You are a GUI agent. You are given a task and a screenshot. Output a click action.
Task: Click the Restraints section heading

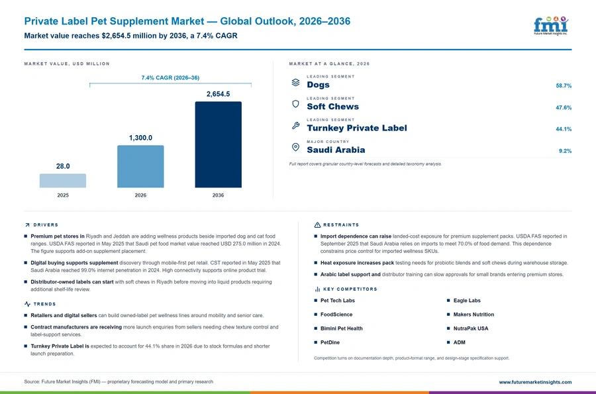click(x=341, y=225)
